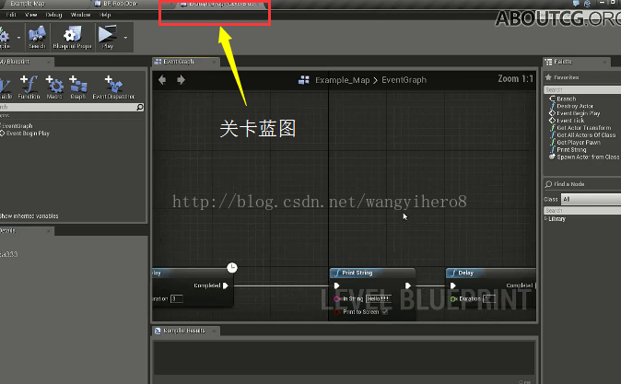The width and height of the screenshot is (621, 384).
Task: Select Spawn Actor from Class in Palette
Action: point(588,157)
